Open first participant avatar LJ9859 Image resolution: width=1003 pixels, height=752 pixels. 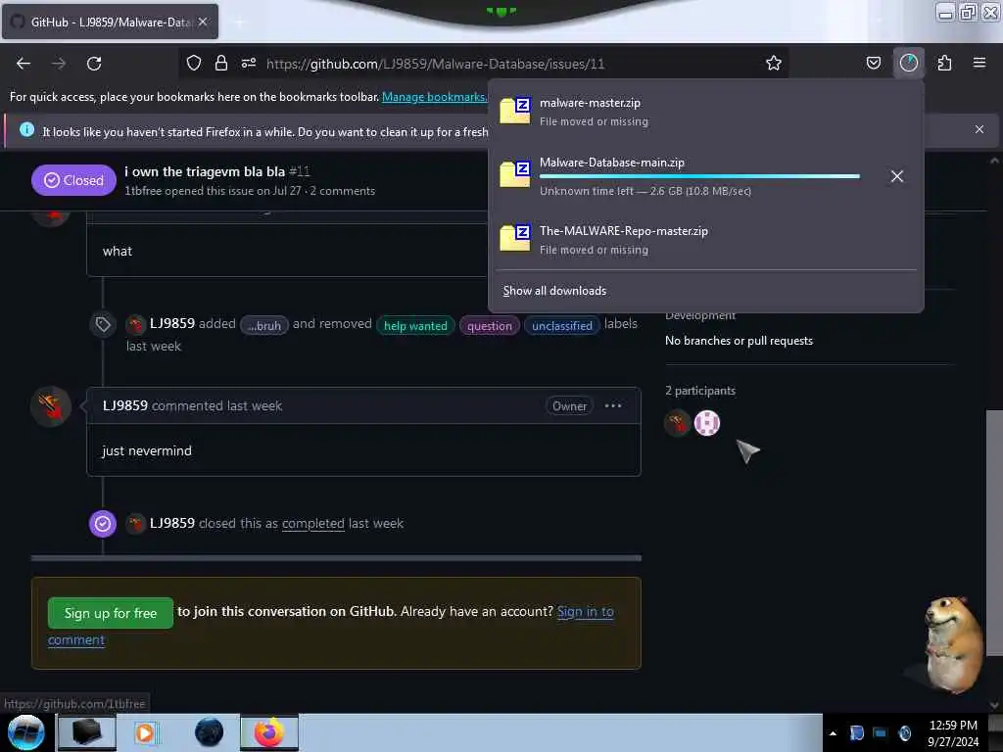click(677, 423)
